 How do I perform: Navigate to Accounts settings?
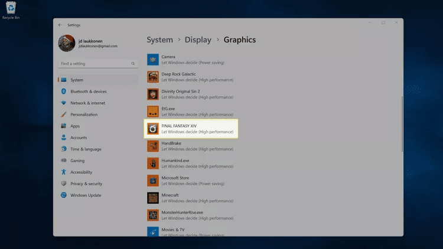pyautogui.click(x=98, y=137)
